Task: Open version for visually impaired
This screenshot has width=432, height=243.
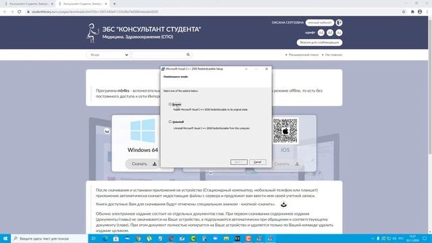Action: click(x=319, y=43)
